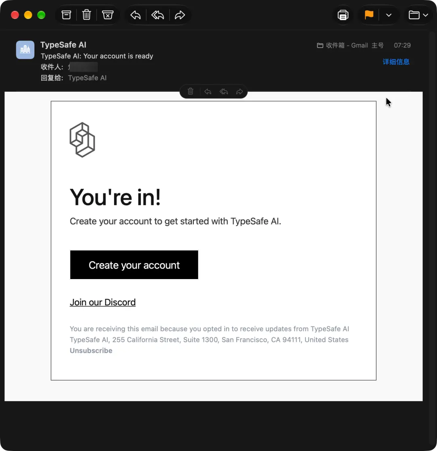This screenshot has height=451, width=437.
Task: Click reply all in the floating message bar
Action: (224, 91)
